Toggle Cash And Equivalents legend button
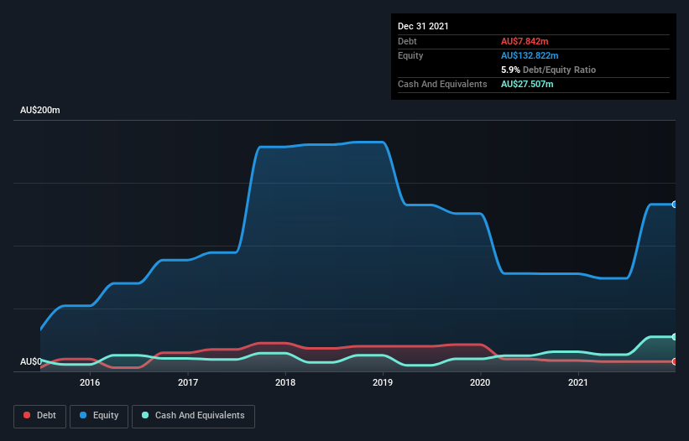This screenshot has height=441, width=689. (193, 416)
